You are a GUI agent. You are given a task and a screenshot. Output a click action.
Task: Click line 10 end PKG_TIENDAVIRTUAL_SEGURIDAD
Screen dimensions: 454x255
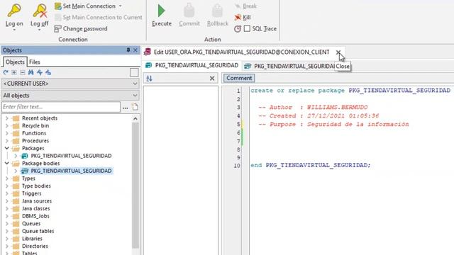pyautogui.click(x=311, y=165)
